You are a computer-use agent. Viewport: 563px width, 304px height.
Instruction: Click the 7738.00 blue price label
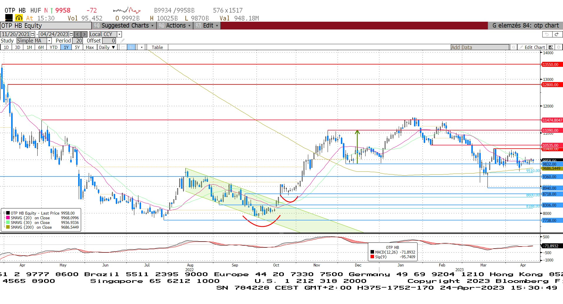(552, 220)
